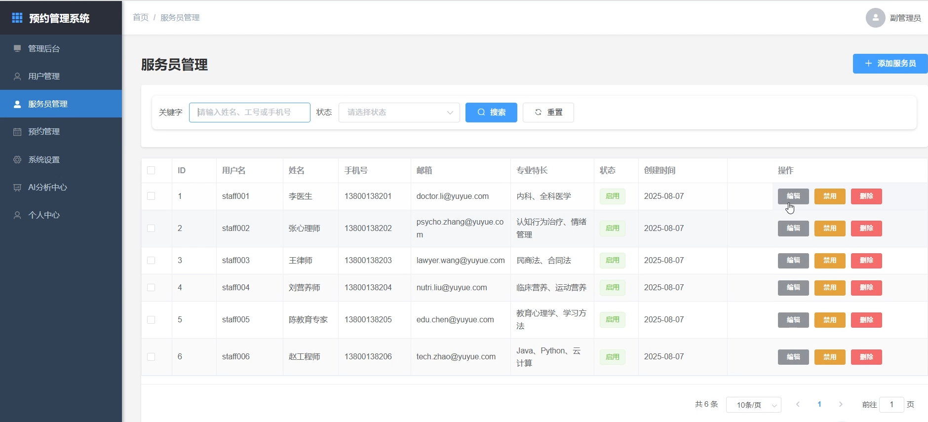
Task: Disable 李医生 with the 禁用 button
Action: pos(830,196)
